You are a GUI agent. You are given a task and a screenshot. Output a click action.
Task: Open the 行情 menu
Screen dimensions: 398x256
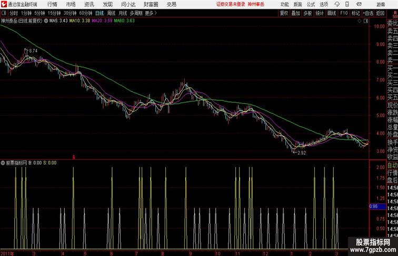coord(52,4)
